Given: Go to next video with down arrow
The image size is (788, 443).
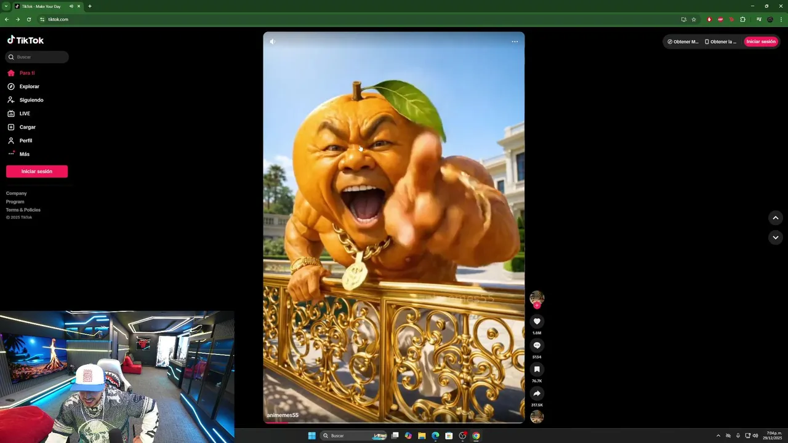Looking at the screenshot, I should [776, 237].
